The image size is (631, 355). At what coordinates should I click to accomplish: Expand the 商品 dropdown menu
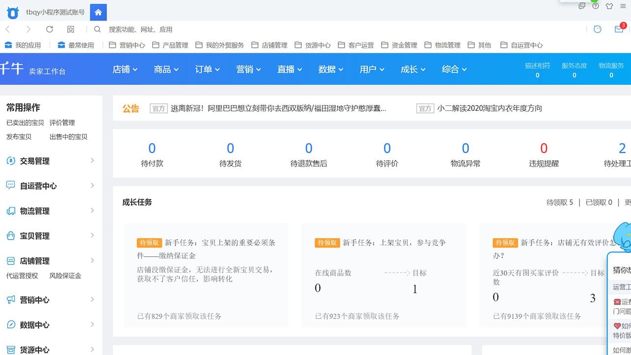point(166,70)
